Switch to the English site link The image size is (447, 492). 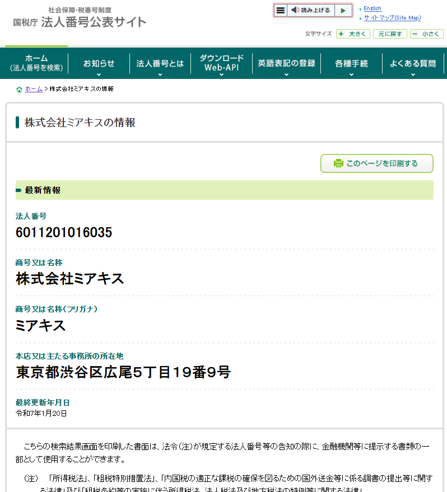click(372, 8)
